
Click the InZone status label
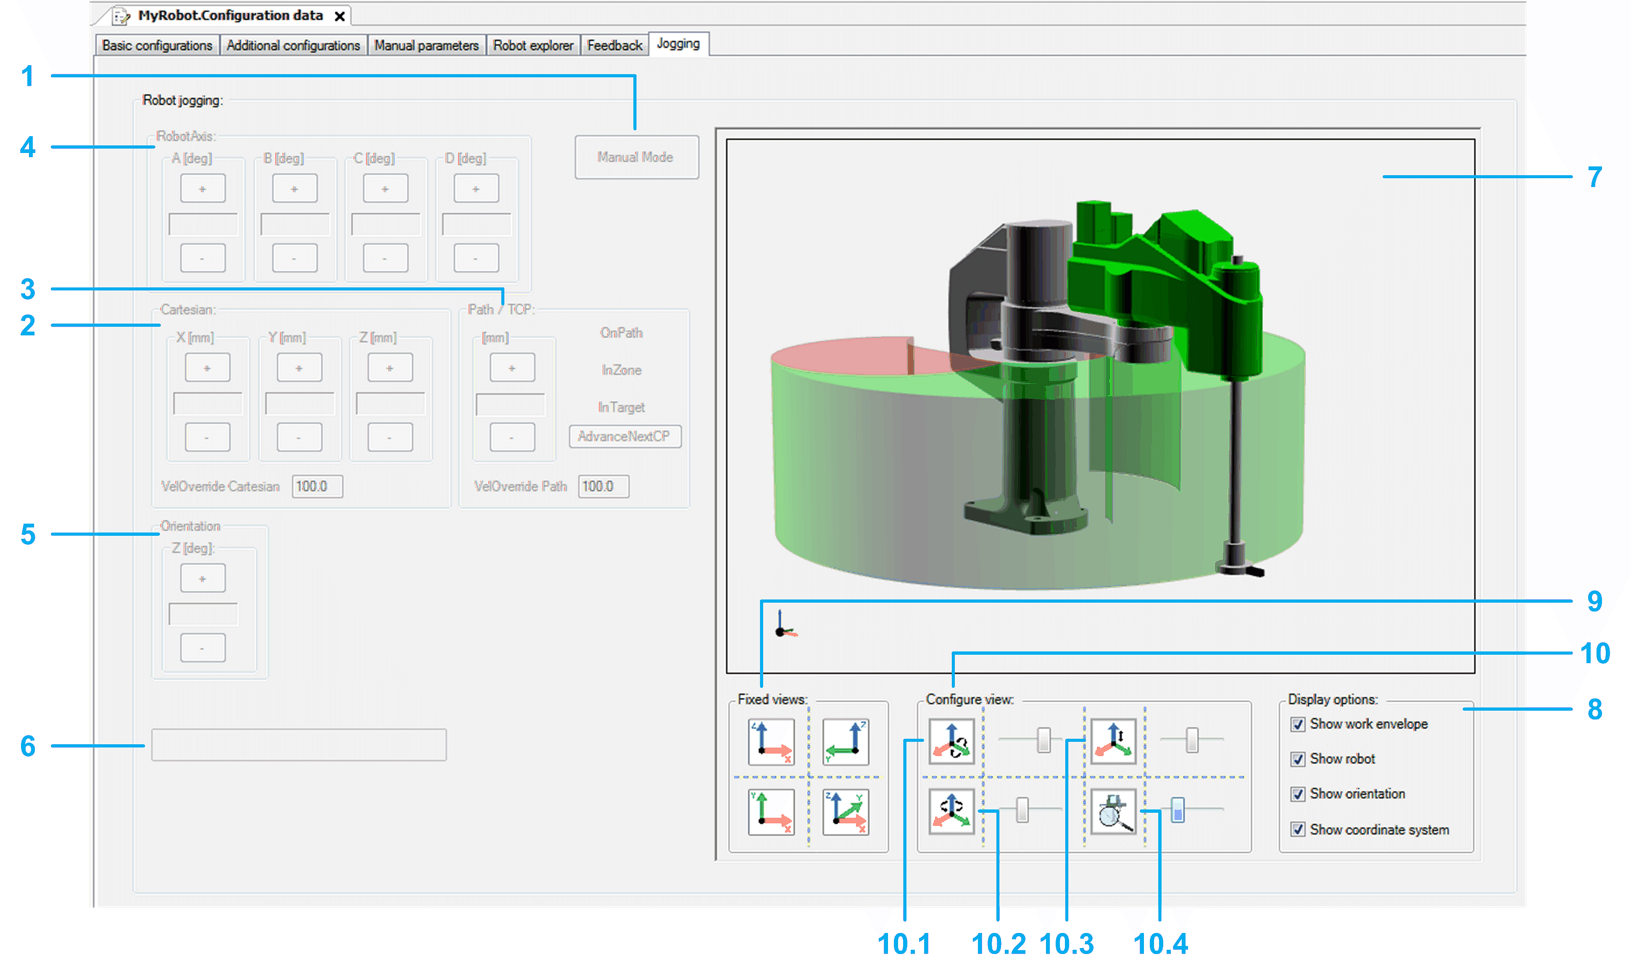tap(622, 370)
